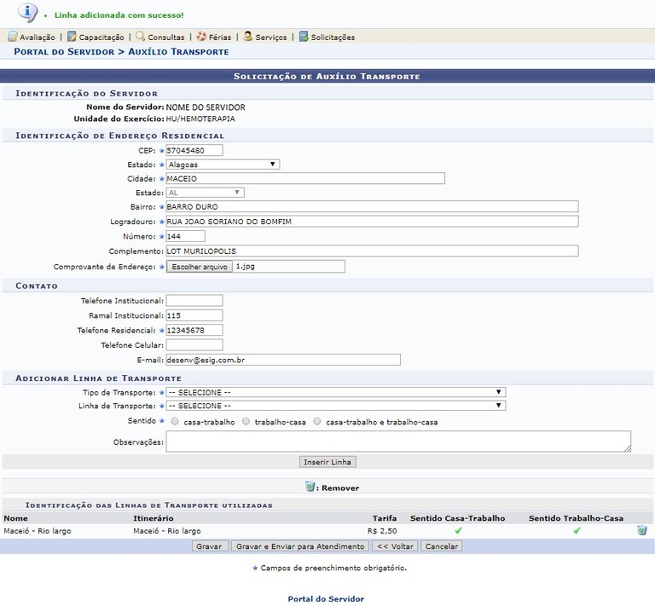Image resolution: width=655 pixels, height=606 pixels.
Task: Open the Estado dropdown showing Alagoas
Action: 223,164
